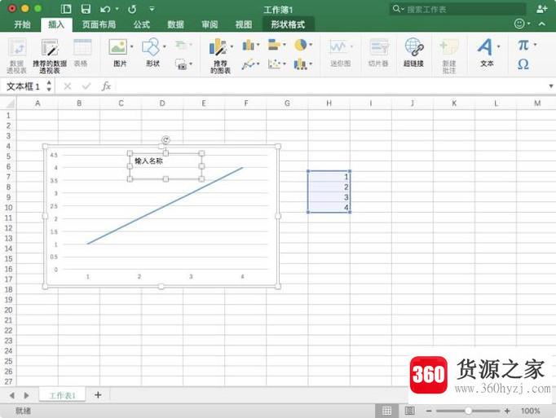556x418 pixels.
Task: Click the Recommended Charts (推荐的图表) icon
Action: (218, 47)
